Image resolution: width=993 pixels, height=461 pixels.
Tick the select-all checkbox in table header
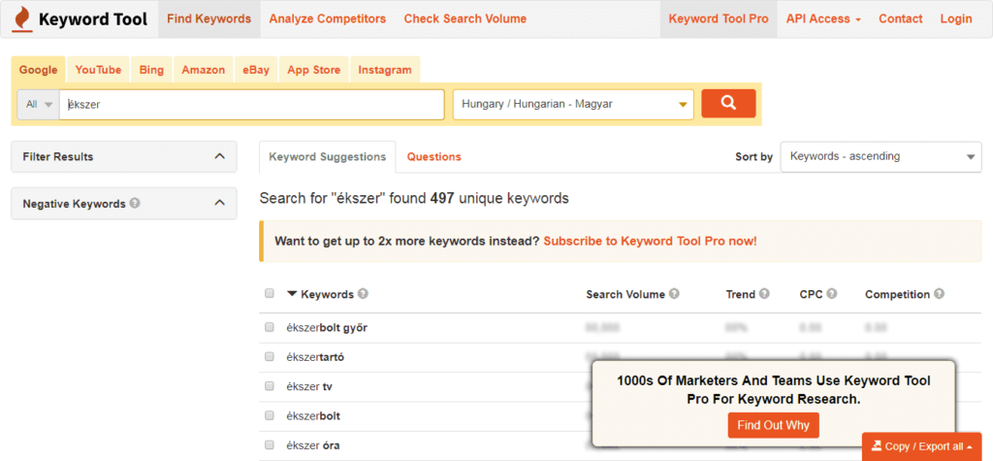point(270,294)
